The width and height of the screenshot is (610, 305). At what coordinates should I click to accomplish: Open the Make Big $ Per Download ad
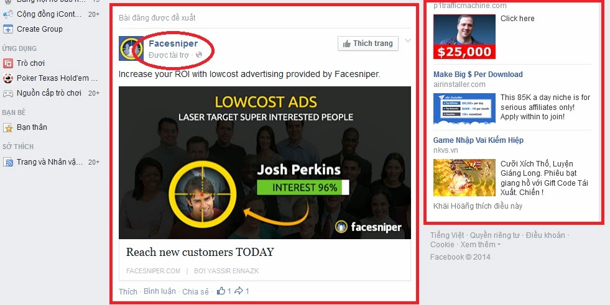[478, 74]
